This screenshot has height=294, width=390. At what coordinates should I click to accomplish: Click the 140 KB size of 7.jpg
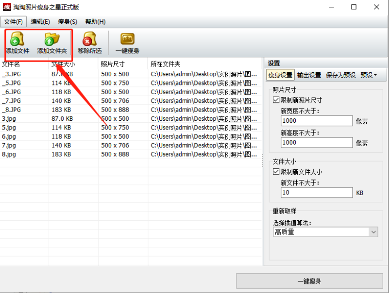point(61,146)
